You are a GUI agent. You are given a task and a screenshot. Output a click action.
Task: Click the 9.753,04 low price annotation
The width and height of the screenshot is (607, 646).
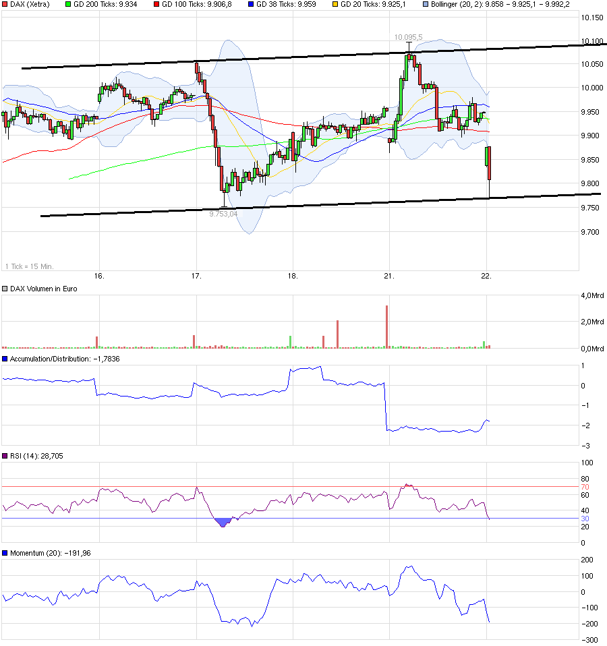point(223,214)
